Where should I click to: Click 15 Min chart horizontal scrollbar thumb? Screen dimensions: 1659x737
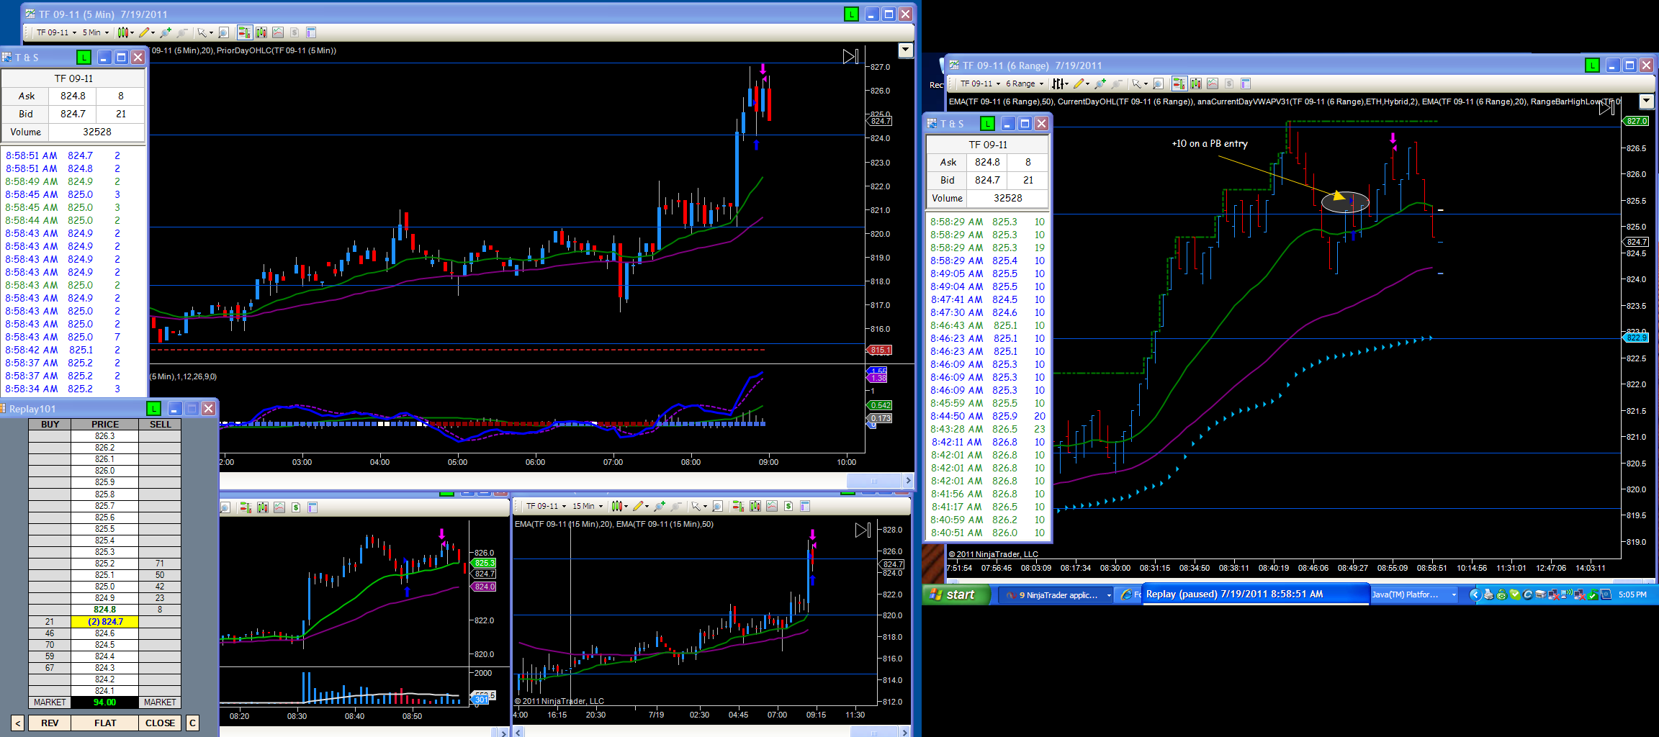tap(875, 732)
